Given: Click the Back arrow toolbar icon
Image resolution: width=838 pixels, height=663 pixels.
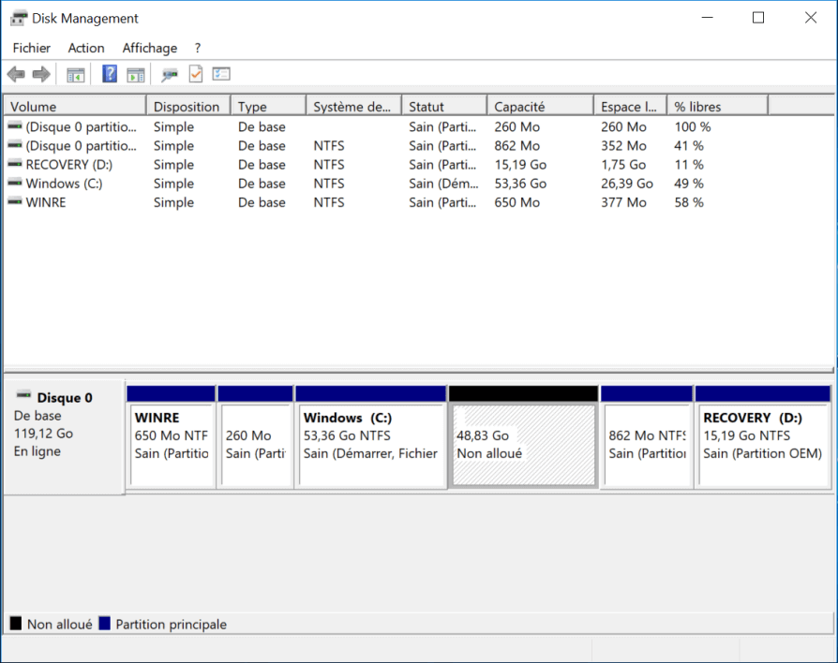Looking at the screenshot, I should pos(16,74).
